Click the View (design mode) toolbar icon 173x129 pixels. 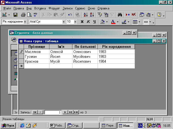pos(5,15)
